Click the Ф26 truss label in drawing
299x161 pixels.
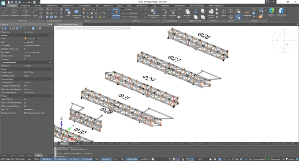pos(204,36)
